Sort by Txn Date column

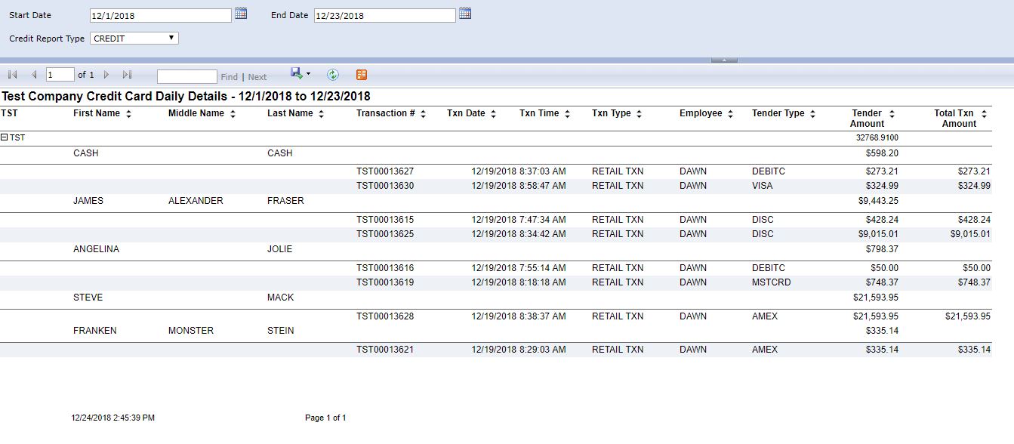pos(493,114)
